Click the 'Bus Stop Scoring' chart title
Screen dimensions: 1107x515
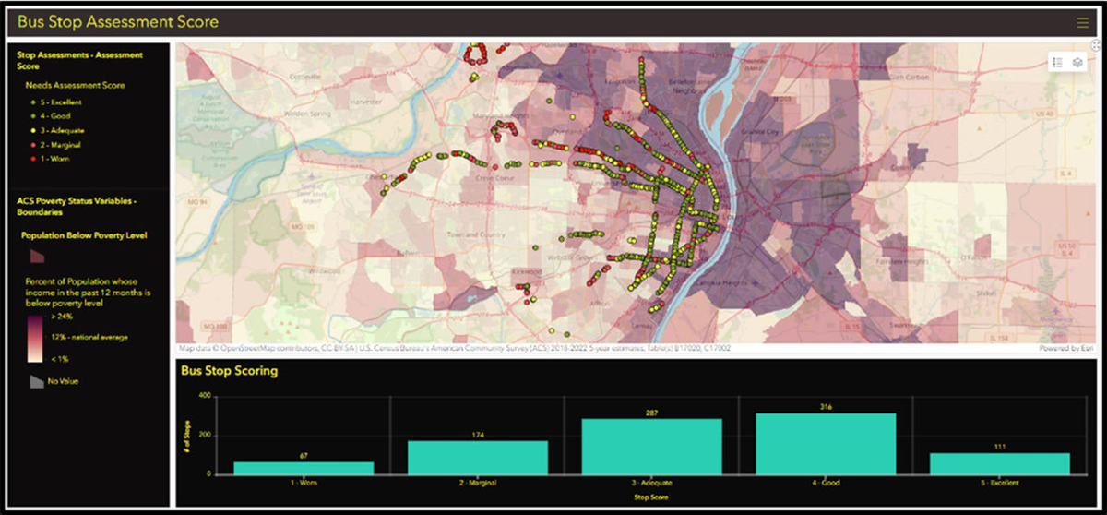[x=229, y=371]
